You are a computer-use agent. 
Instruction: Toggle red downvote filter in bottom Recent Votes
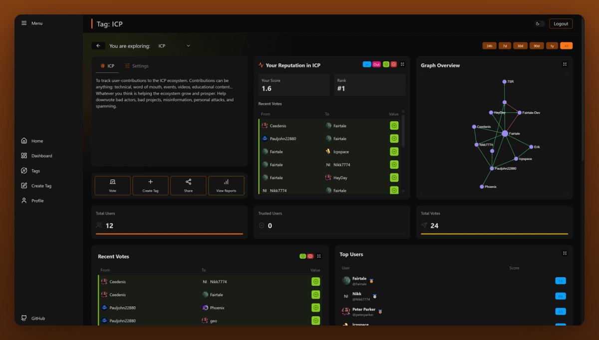click(310, 256)
